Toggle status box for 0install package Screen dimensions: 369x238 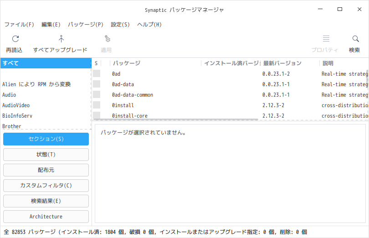[x=97, y=105]
